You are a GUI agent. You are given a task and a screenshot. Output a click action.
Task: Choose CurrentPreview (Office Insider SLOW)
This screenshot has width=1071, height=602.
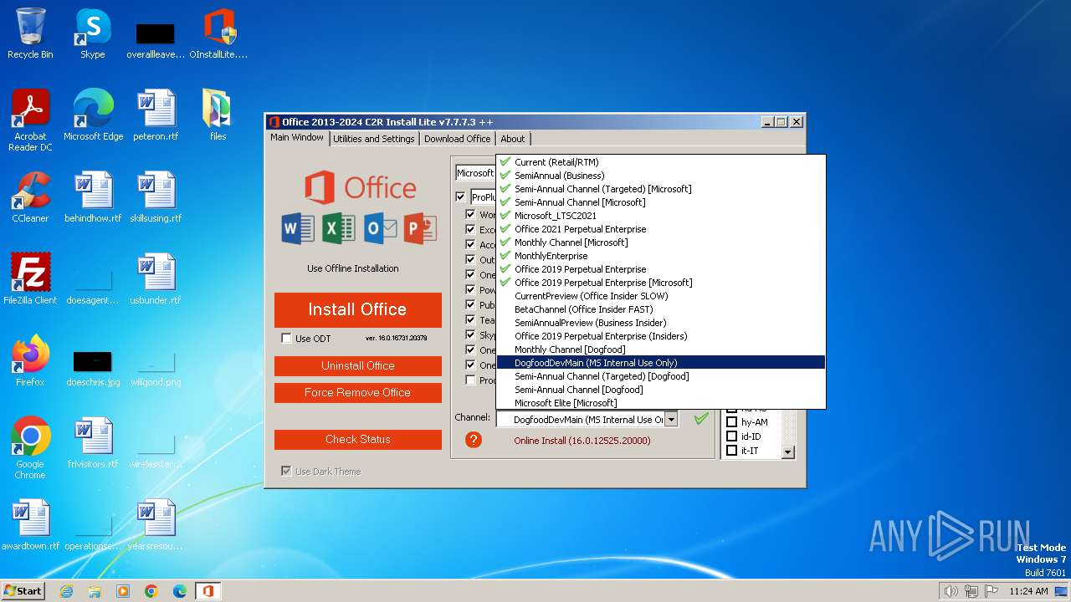(660, 296)
